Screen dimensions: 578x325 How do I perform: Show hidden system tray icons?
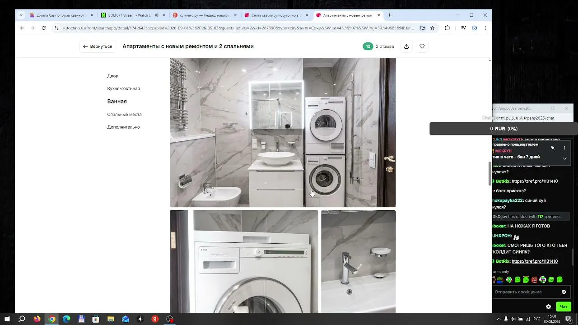[499, 319]
